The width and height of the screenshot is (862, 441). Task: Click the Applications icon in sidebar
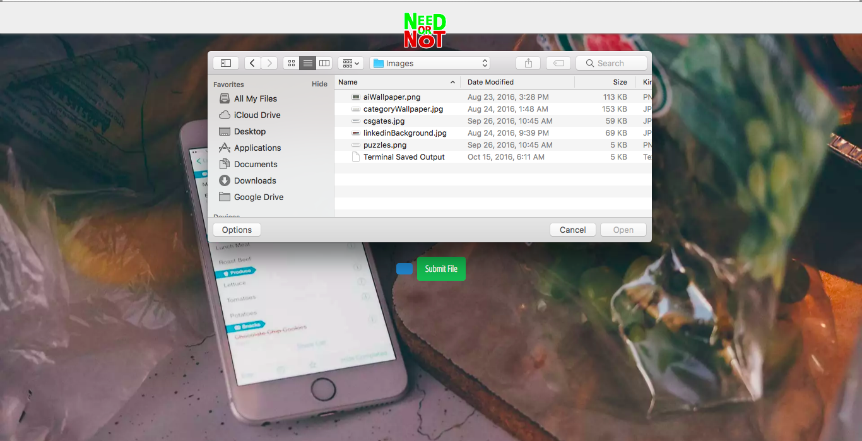[x=224, y=148]
